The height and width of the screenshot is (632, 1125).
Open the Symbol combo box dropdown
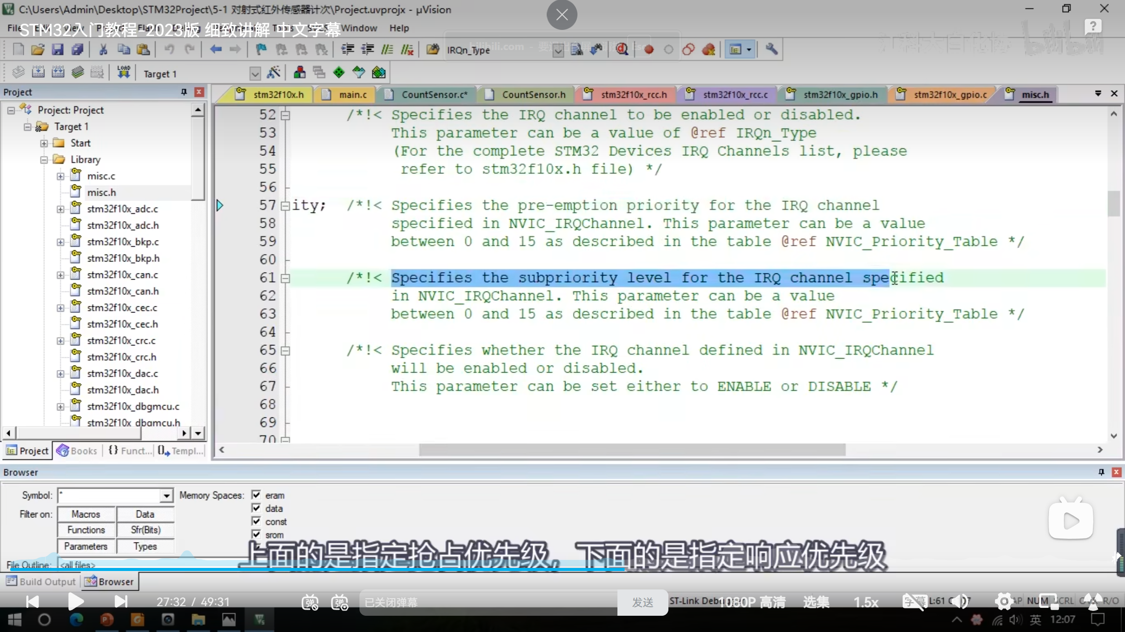pyautogui.click(x=166, y=496)
